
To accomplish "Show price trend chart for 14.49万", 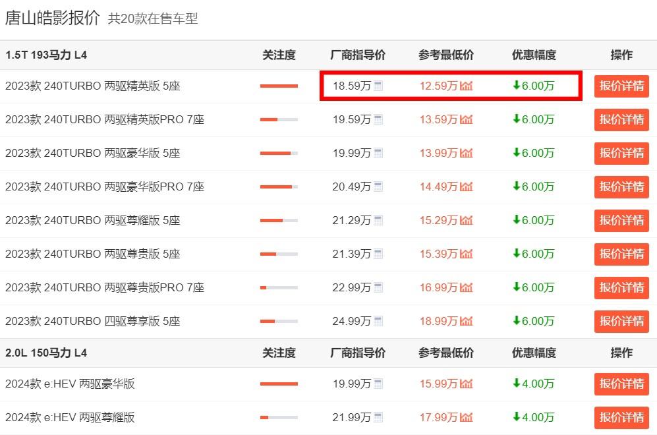I will (x=466, y=187).
